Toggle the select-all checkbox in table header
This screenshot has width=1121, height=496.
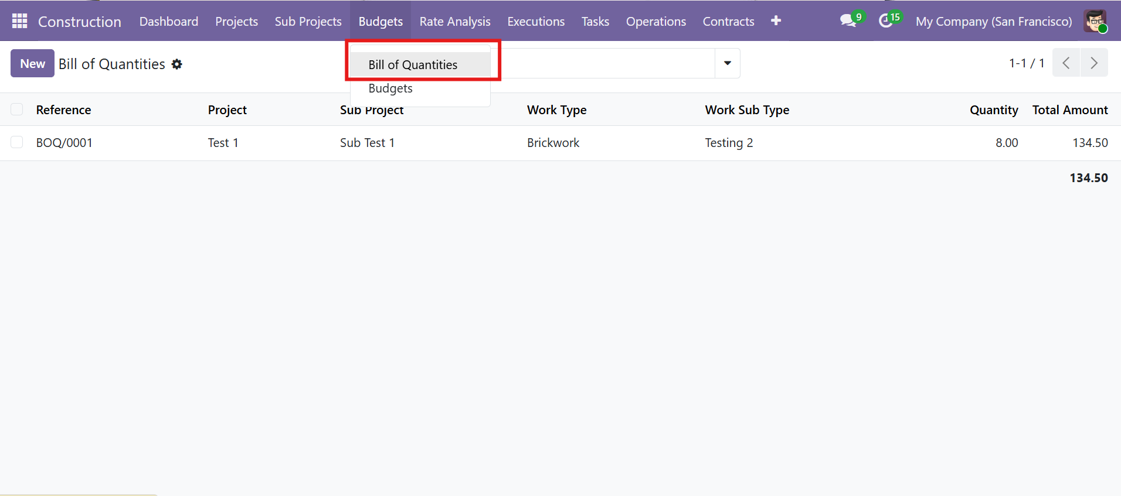(17, 110)
